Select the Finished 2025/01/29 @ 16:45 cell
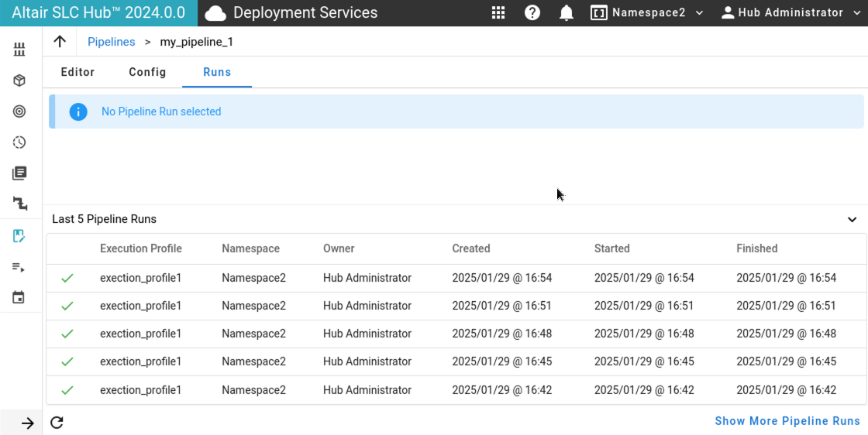The image size is (868, 435). click(x=786, y=361)
